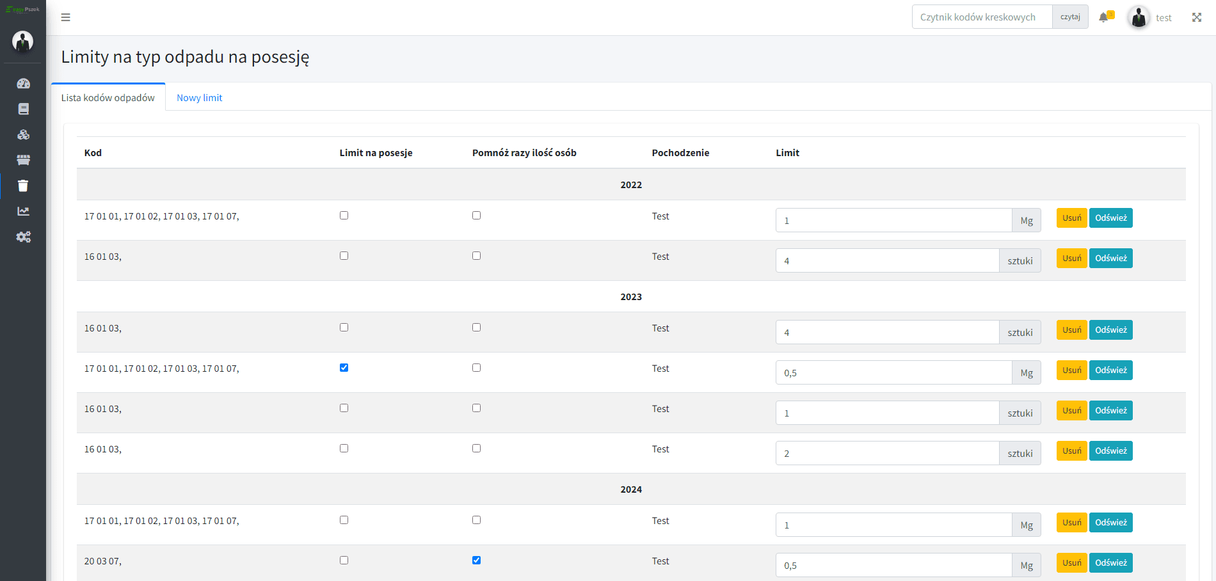Uncheck the ticked Limit na posesje checkbox
Screen dimensions: 1216x581
[x=344, y=368]
